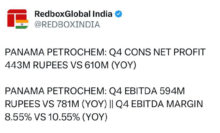Click the Indian flag in the avatar
Viewport: 220px width, 133px height.
(22, 24)
